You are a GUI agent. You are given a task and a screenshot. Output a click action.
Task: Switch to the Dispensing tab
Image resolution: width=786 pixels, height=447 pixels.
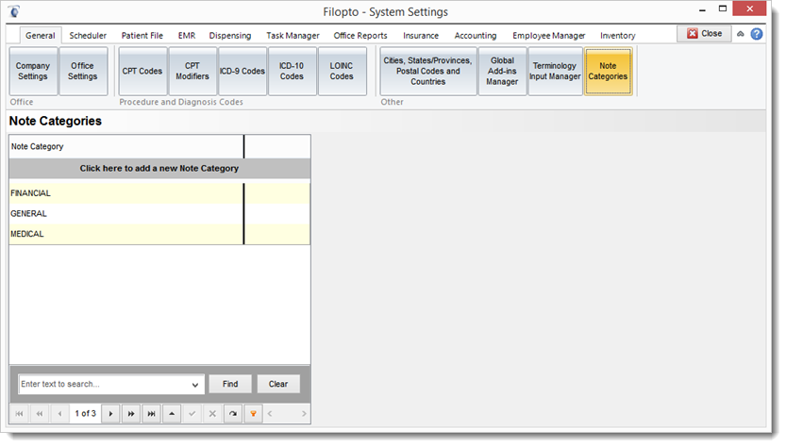(x=230, y=36)
